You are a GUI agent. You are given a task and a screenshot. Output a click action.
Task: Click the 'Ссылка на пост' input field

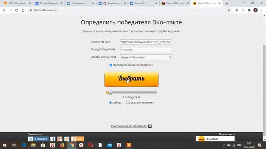[146, 42]
